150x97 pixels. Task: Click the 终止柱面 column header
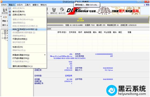click(x=108, y=32)
